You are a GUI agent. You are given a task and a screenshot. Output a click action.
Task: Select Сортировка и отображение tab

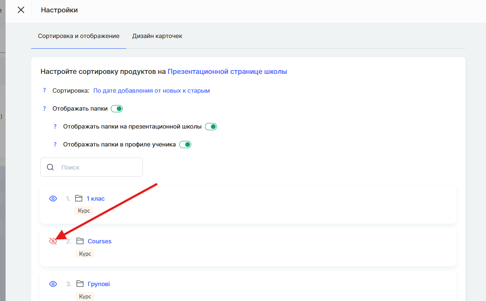pyautogui.click(x=78, y=36)
